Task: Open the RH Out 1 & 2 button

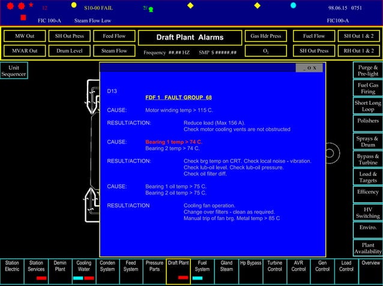Action: pos(358,51)
